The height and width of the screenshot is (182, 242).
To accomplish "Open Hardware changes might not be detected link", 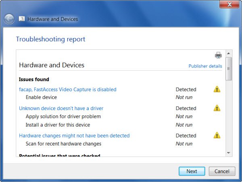I will 74,136.
